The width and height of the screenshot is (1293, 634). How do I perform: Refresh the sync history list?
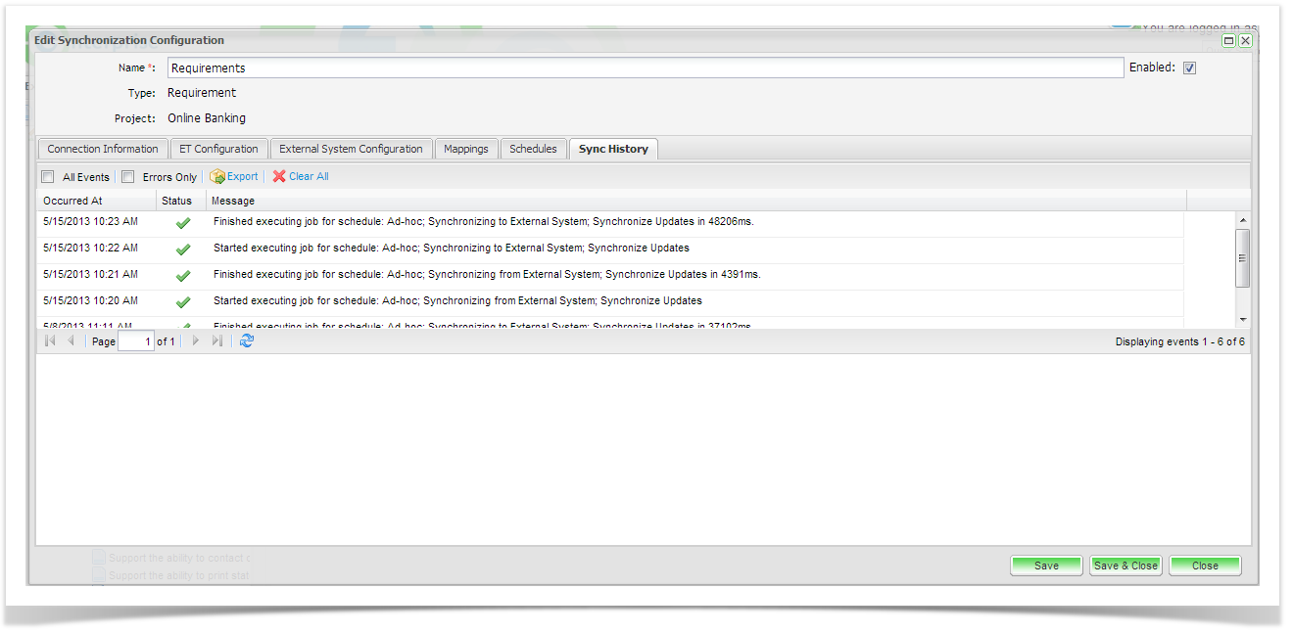pos(247,341)
